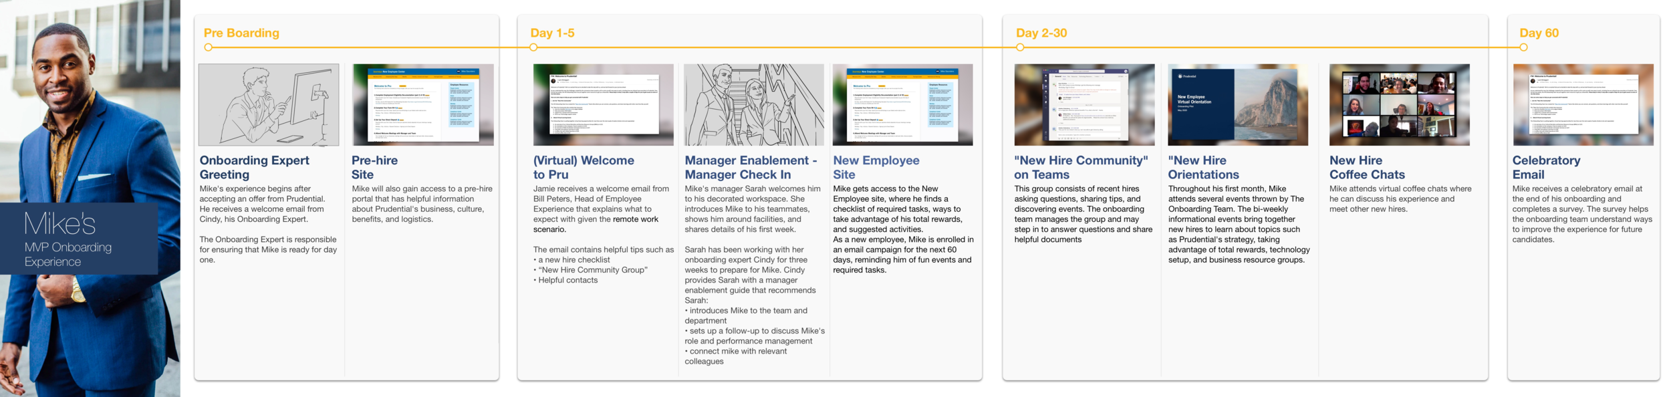Open the New Employee Virtual Orientation slide thumbnail
Image resolution: width=1671 pixels, height=397 pixels.
(x=1238, y=105)
